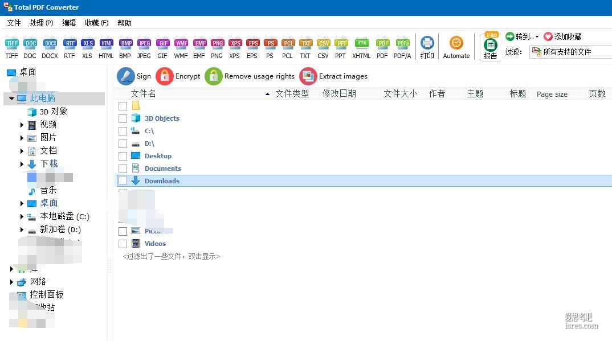This screenshot has width=612, height=341.
Task: Open the 编辑 menu
Action: [69, 23]
